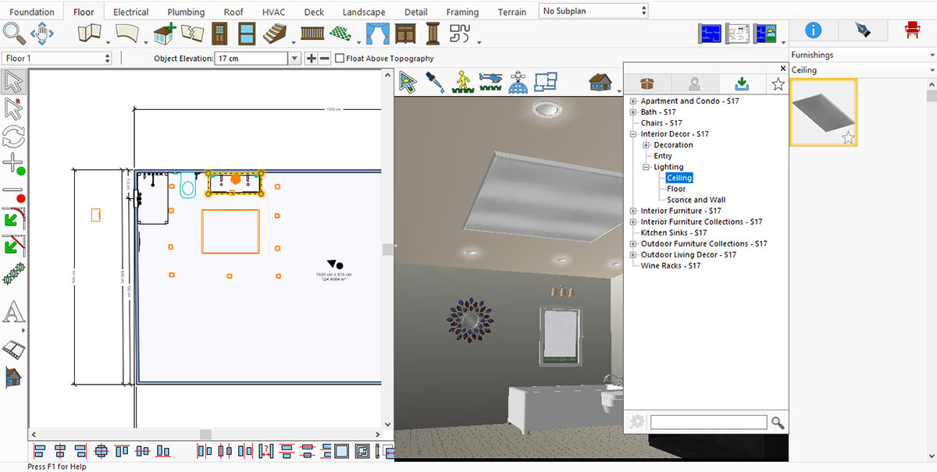Pick the eyedropper tool in 3D toolbar
This screenshot has width=937, height=472.
(435, 82)
